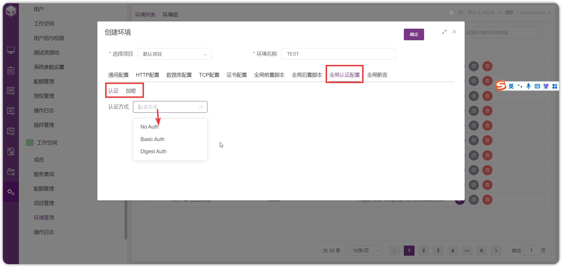Click the 确定 confirm button

414,34
